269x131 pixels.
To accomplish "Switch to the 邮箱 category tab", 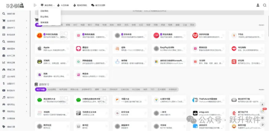I will pyautogui.click(x=68, y=25).
